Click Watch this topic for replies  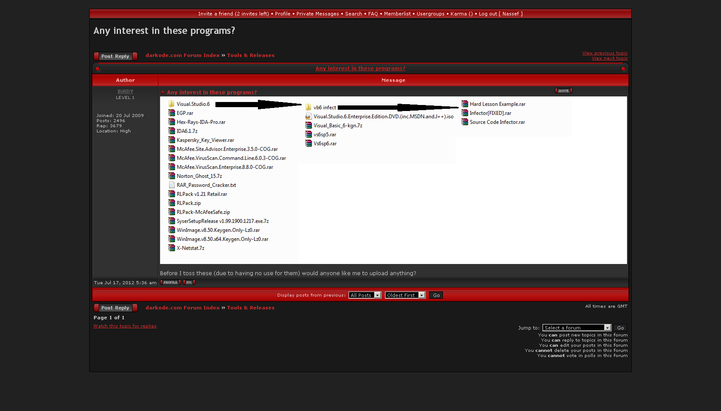pyautogui.click(x=125, y=326)
